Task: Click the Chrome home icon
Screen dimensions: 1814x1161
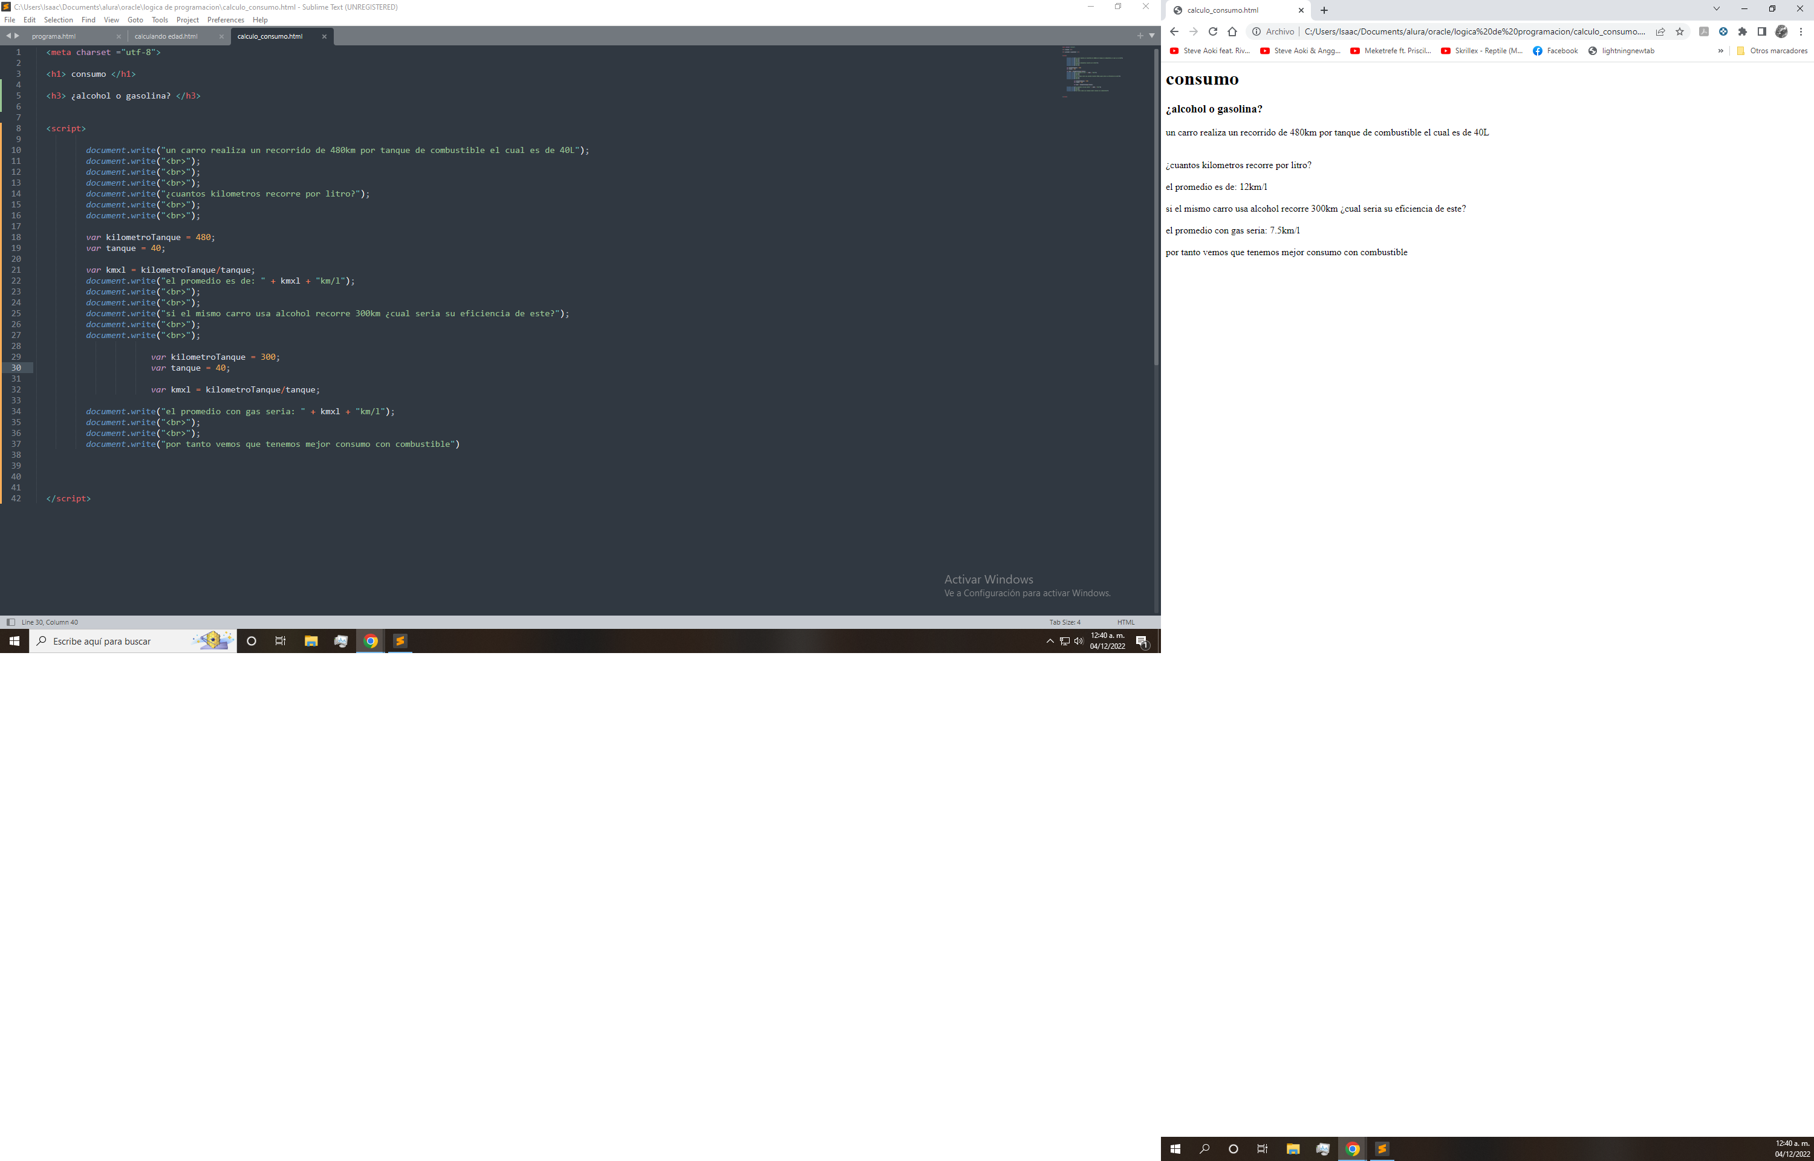Action: pos(1232,31)
